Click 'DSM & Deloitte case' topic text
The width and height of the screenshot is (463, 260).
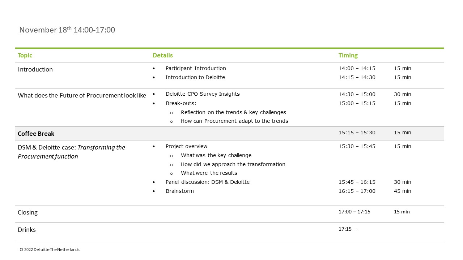coord(47,147)
